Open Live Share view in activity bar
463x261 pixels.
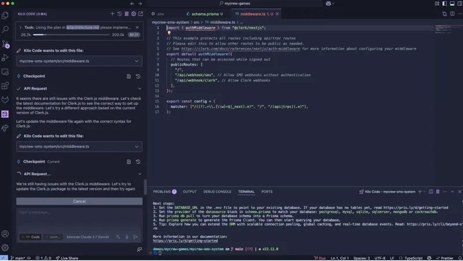(5, 128)
